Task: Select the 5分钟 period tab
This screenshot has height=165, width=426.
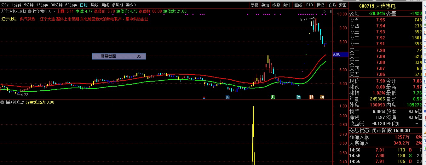Action: tap(29, 5)
